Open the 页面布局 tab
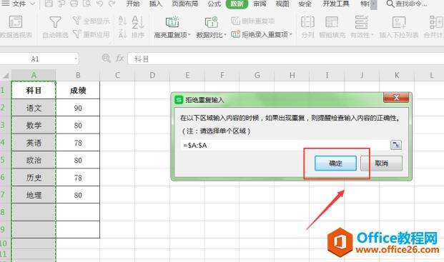The width and height of the screenshot is (444, 262). coord(184,4)
